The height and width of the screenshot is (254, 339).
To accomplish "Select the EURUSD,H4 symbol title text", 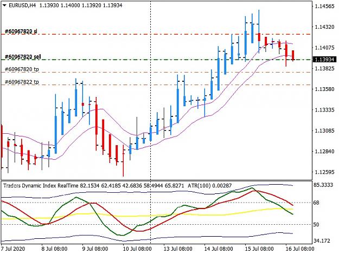I will coord(22,5).
